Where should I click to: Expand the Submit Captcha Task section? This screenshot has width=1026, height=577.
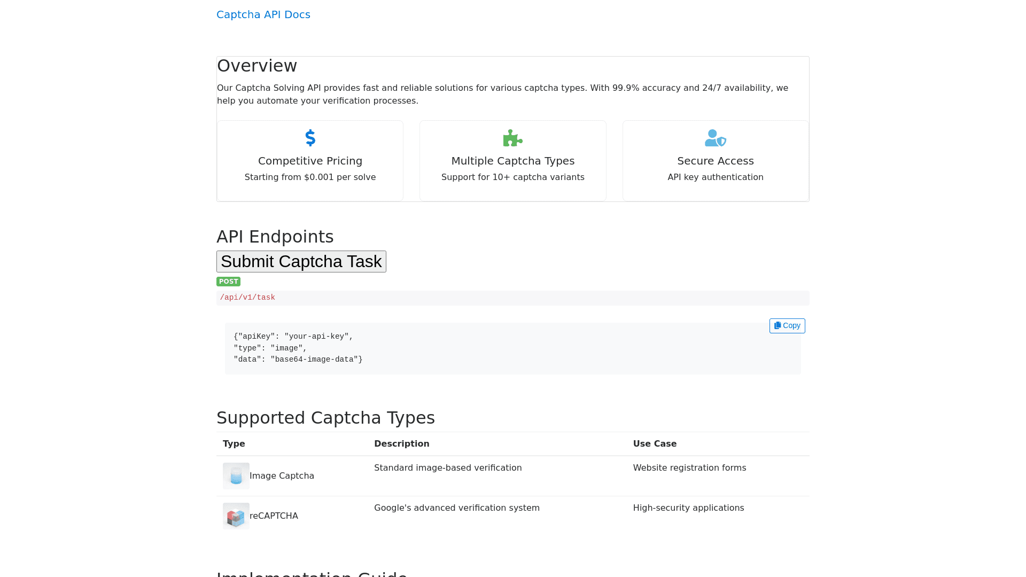301,262
